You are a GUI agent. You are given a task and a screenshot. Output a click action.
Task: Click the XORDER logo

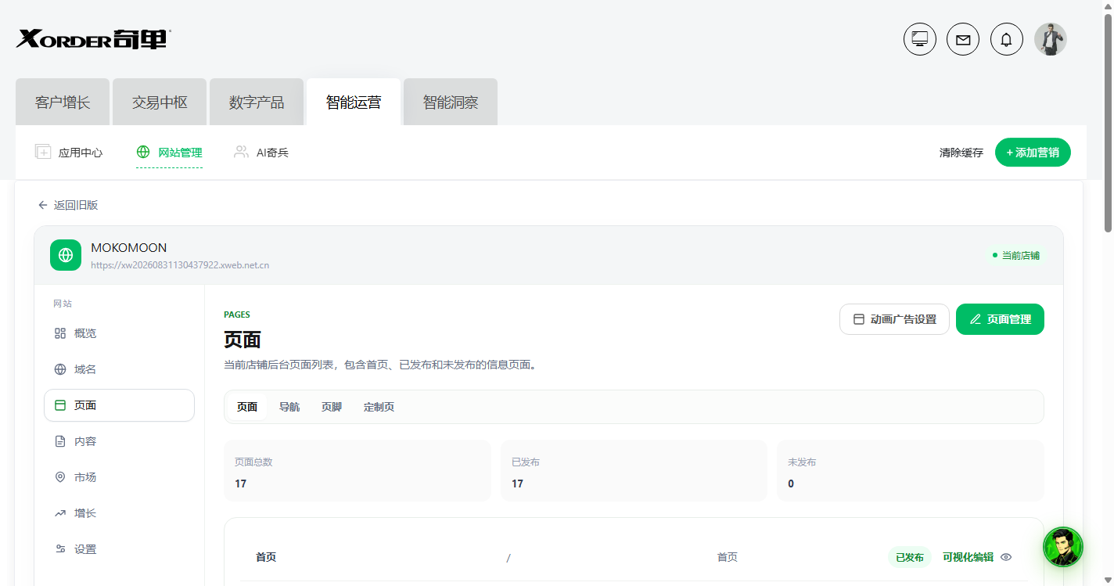pos(94,38)
